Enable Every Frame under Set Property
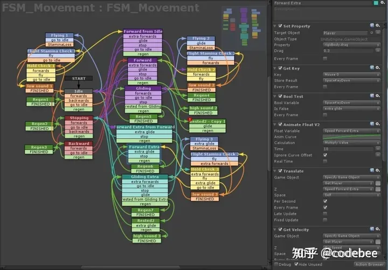The width and height of the screenshot is (388, 270). click(x=325, y=59)
